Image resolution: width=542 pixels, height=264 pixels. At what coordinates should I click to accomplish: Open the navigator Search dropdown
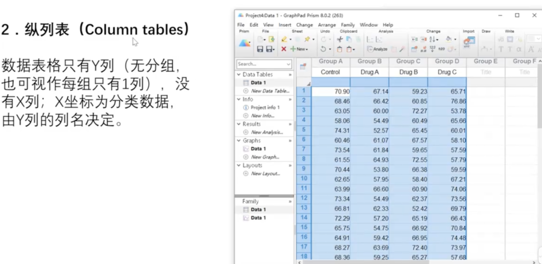click(288, 64)
